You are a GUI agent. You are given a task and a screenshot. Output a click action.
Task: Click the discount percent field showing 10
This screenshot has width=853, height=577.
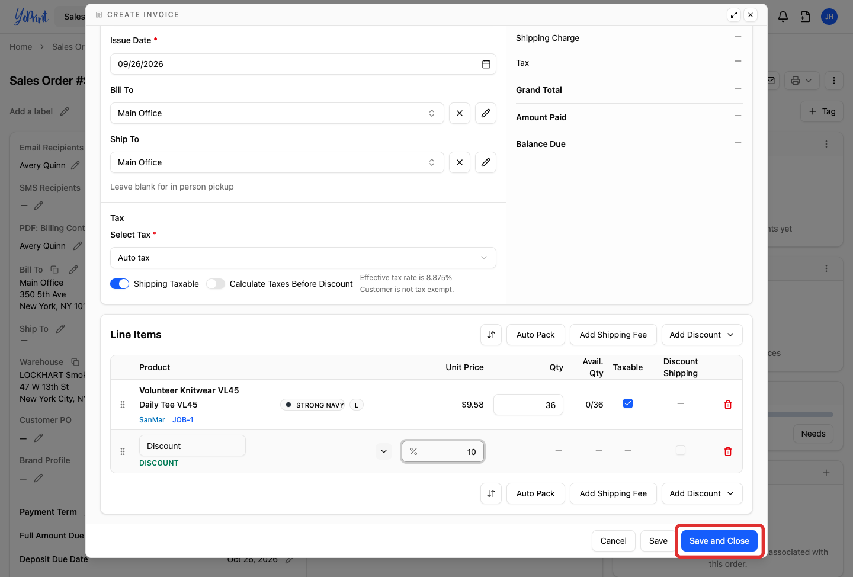(x=443, y=451)
